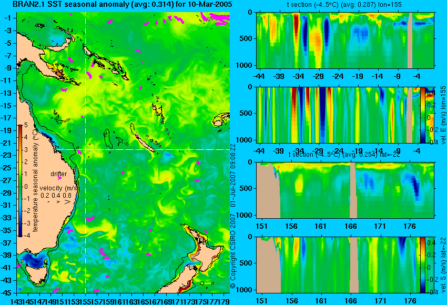Click the white dashed lat=-22 section line
447x305 pixels.
143,149
